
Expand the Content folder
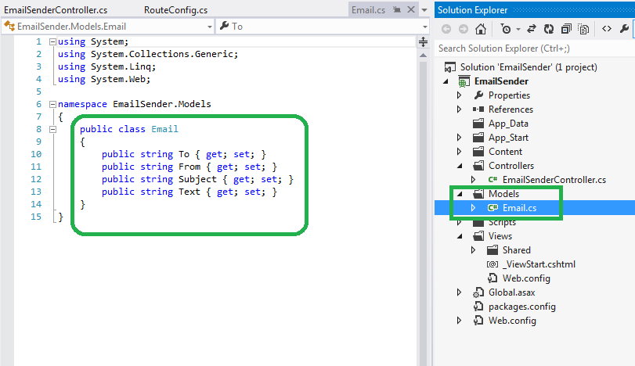click(x=460, y=152)
